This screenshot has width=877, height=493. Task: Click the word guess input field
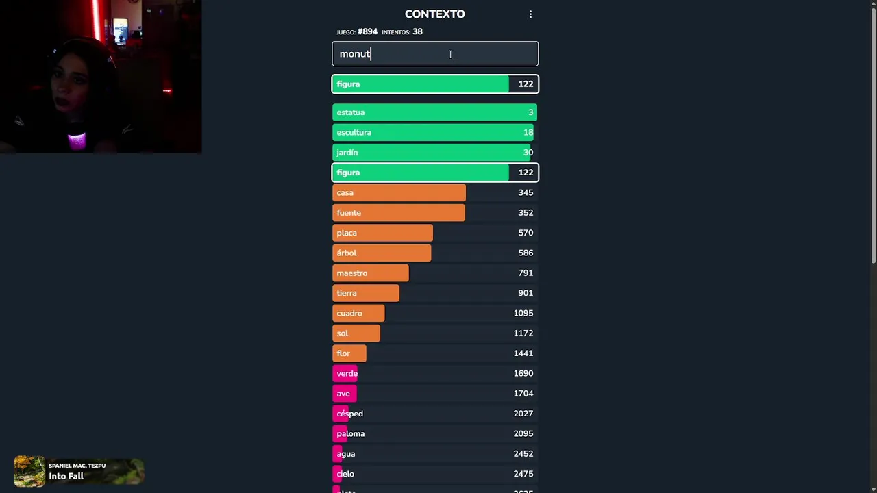(435, 54)
